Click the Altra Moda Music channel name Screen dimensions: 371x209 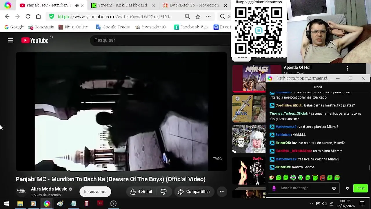(49, 189)
